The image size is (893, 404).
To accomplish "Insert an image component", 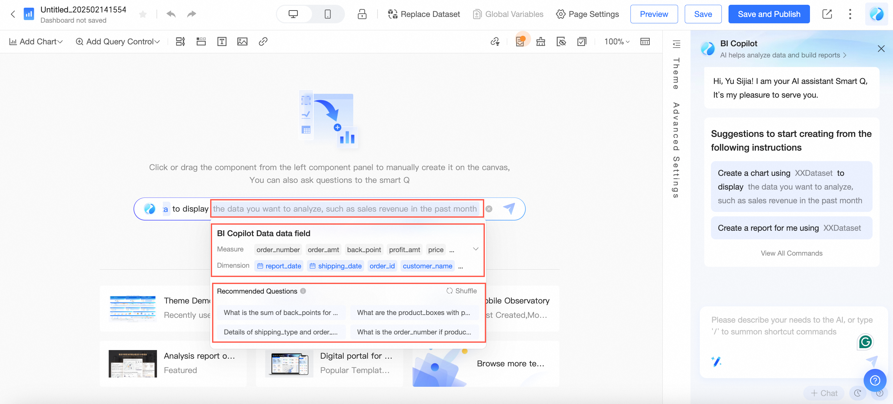I will pos(242,41).
